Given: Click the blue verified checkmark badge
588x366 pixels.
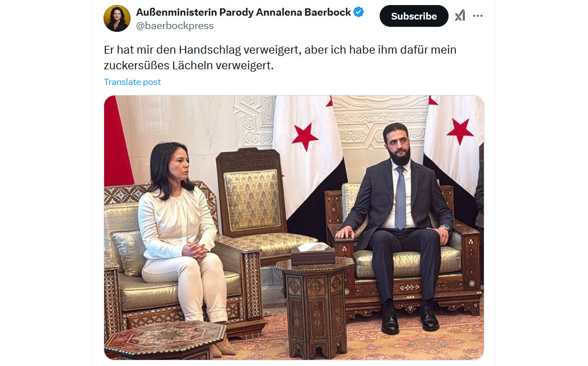Looking at the screenshot, I should click(358, 12).
